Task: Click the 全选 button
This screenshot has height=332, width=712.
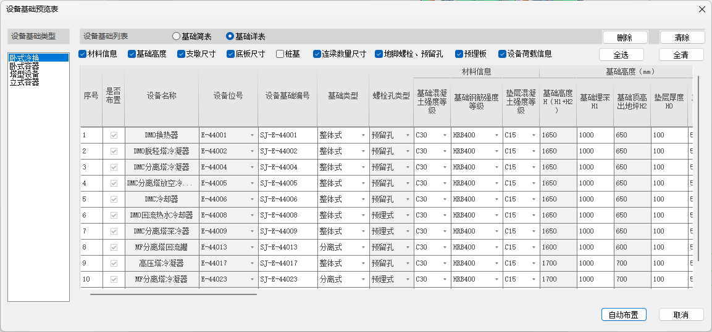Action: (621, 55)
